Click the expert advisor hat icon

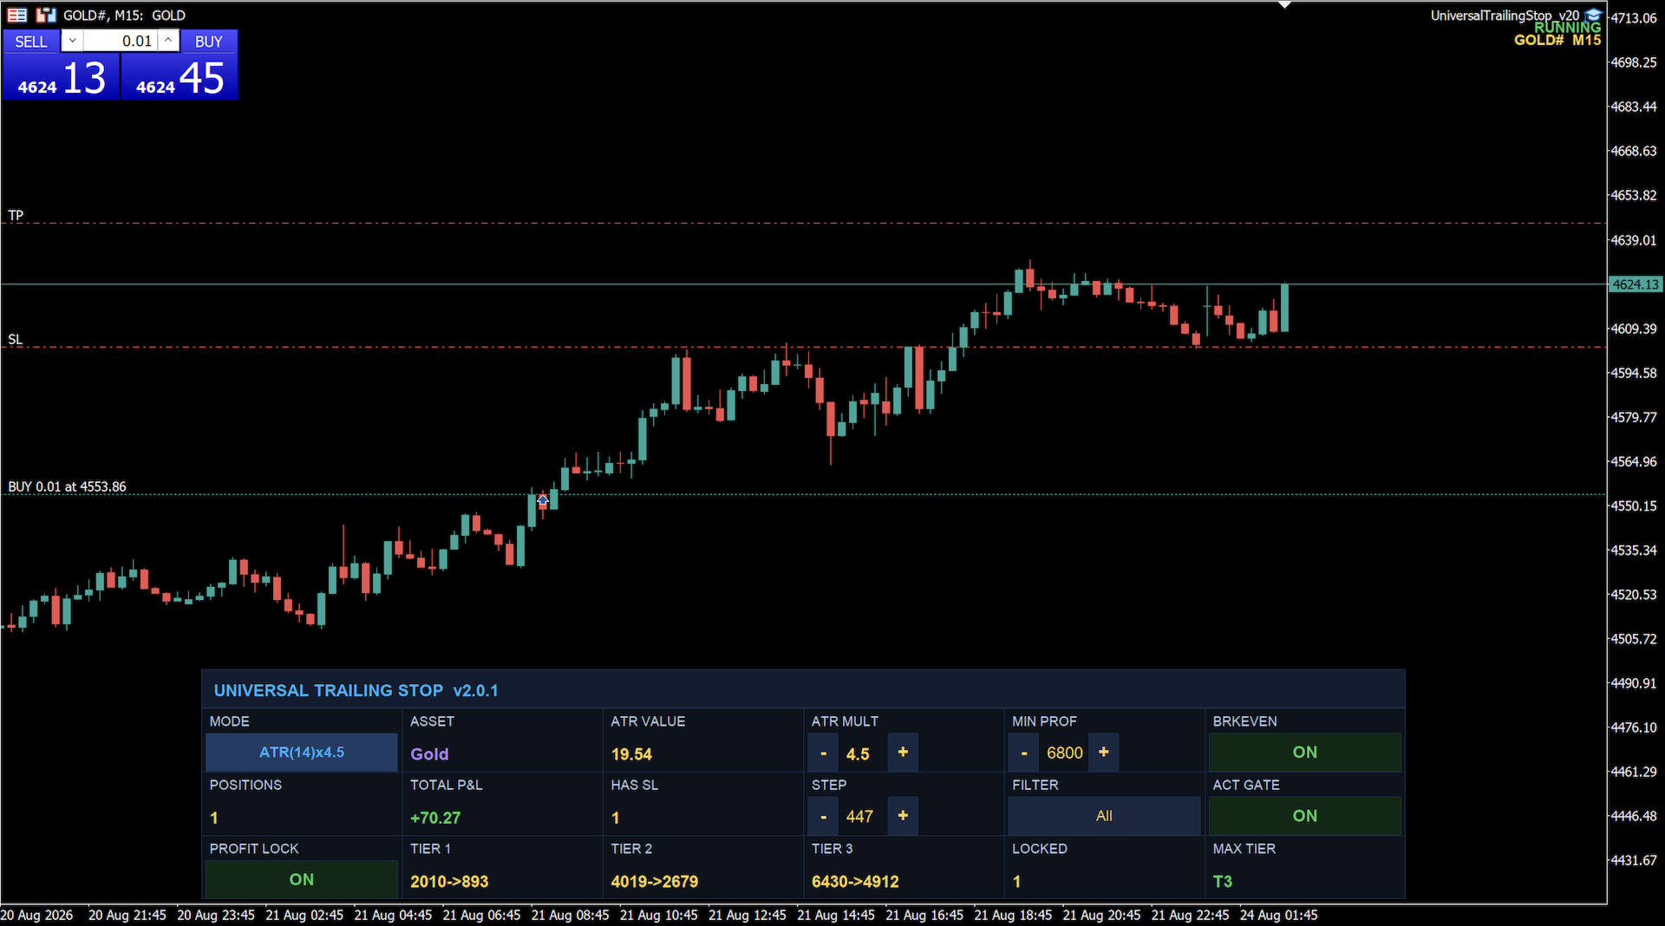click(x=1593, y=15)
